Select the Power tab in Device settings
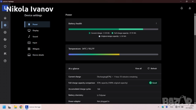Image resolution: width=196 pixels, height=110 pixels. click(x=37, y=24)
